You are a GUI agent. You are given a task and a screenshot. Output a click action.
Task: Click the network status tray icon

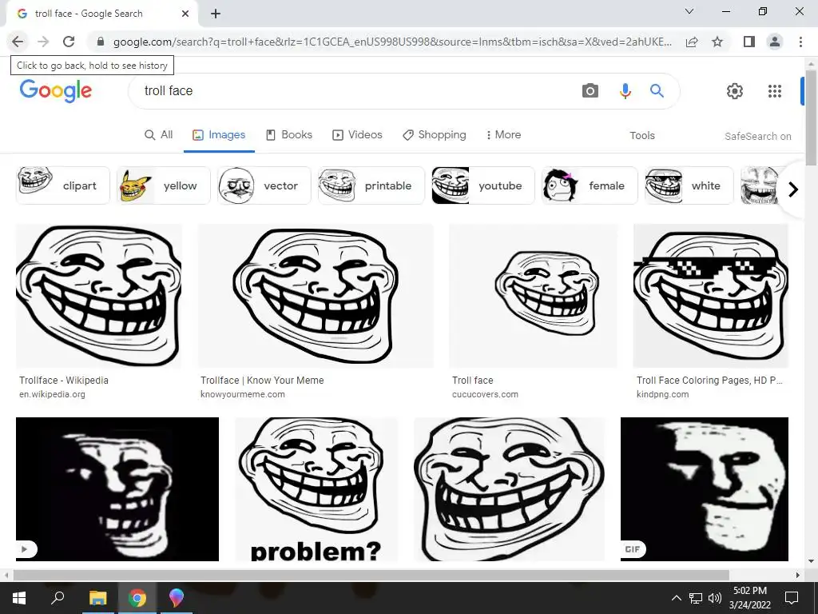[x=696, y=598]
